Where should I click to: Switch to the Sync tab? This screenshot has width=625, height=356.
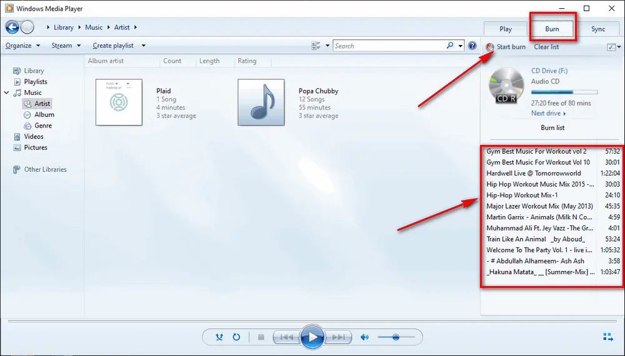click(x=598, y=29)
